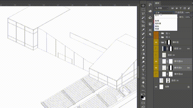The height and width of the screenshot is (108, 193).
Task: Reset default foreground and background colors
Action: (x=141, y=94)
